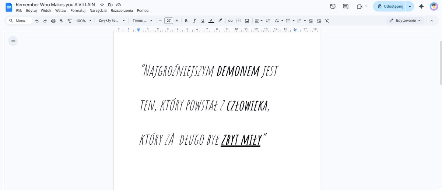Decrease indent
The image size is (442, 190).
[311, 21]
